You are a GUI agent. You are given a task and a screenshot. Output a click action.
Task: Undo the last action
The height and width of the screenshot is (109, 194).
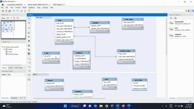[14, 11]
